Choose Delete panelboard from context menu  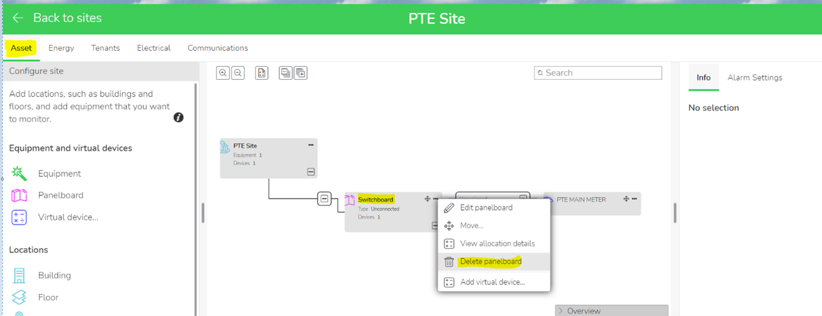point(494,262)
